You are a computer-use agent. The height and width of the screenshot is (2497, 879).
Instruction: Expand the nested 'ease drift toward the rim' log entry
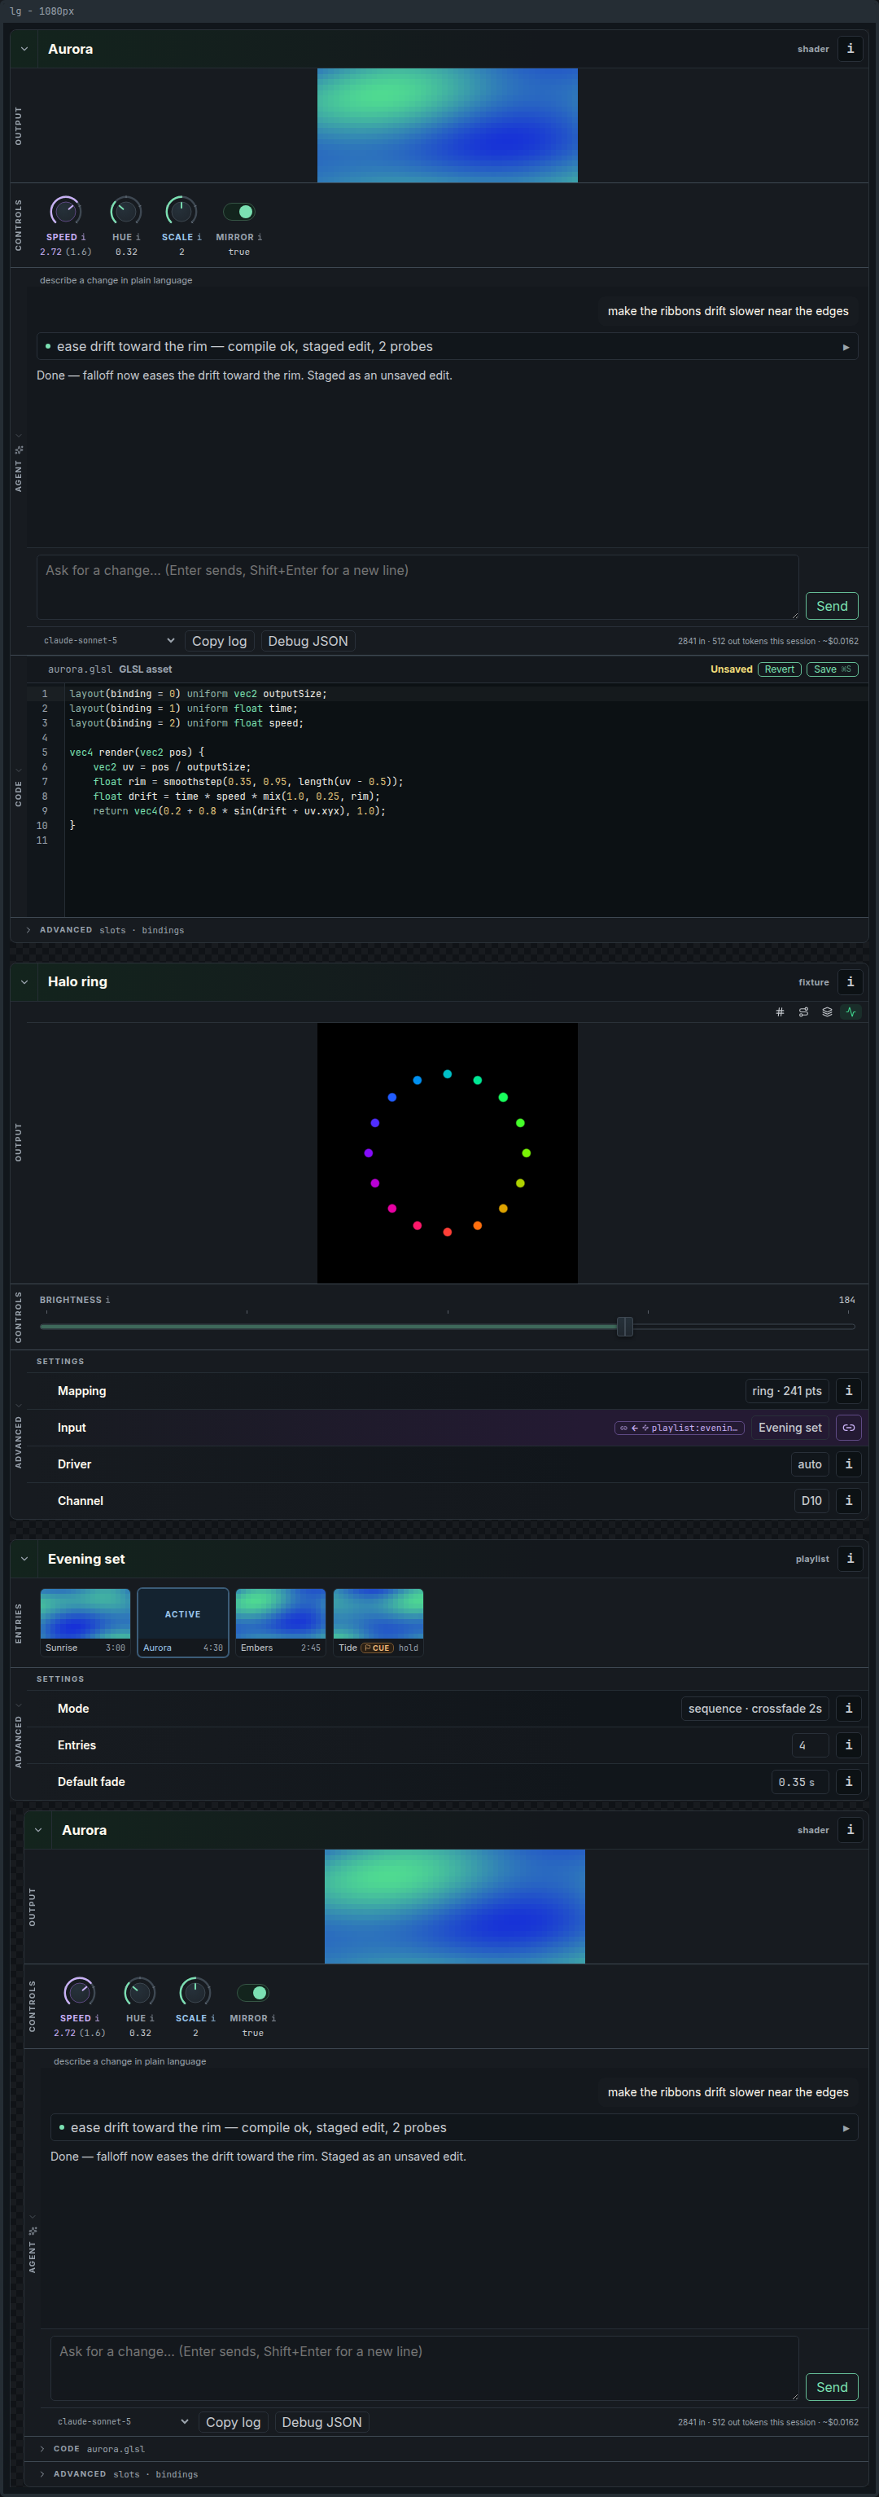453,2129
